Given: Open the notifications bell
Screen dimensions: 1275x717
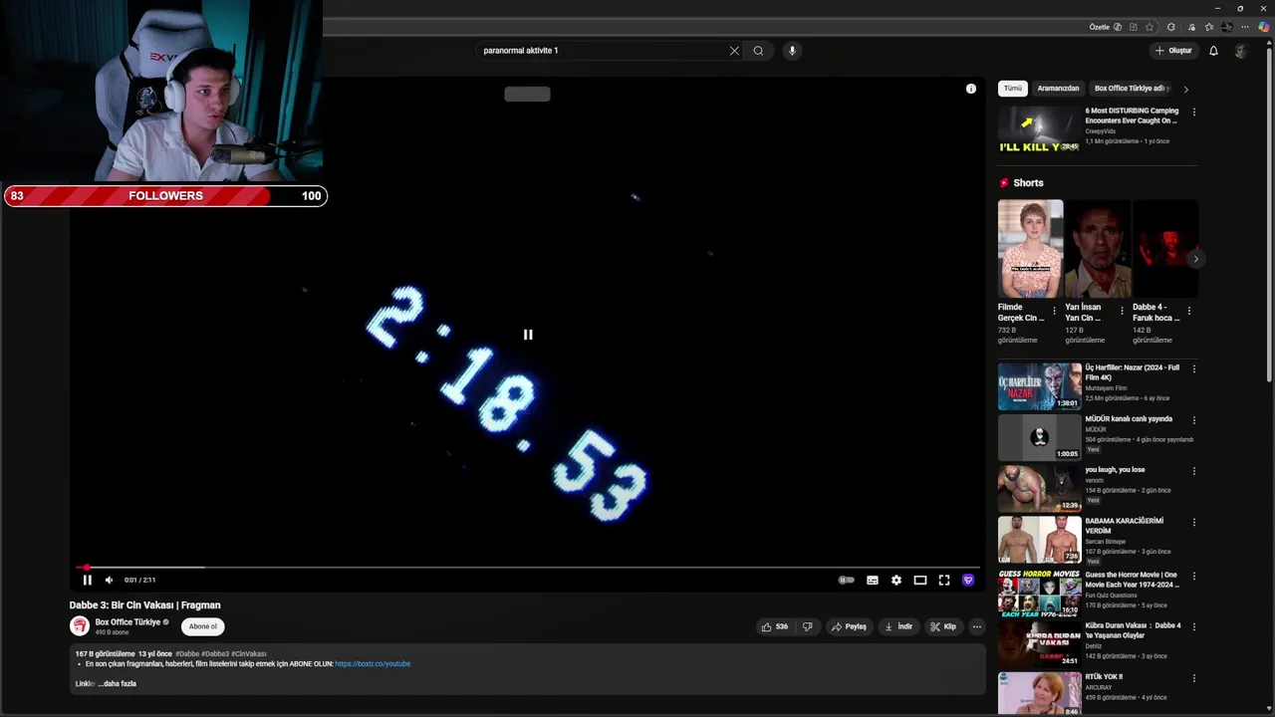Looking at the screenshot, I should [x=1213, y=51].
